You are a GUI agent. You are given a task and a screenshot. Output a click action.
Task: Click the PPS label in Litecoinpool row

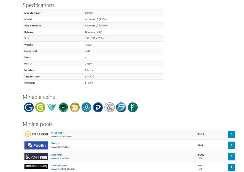click(200, 165)
